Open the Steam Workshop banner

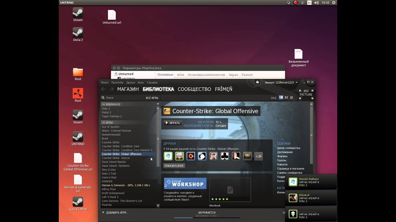point(185,183)
